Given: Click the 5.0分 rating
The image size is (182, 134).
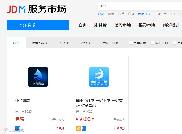Looking at the screenshot, I should click(60, 128).
